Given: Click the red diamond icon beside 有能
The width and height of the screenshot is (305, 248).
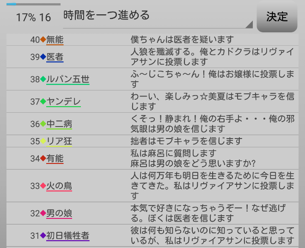Looking at the screenshot, I should pyautogui.click(x=43, y=158).
